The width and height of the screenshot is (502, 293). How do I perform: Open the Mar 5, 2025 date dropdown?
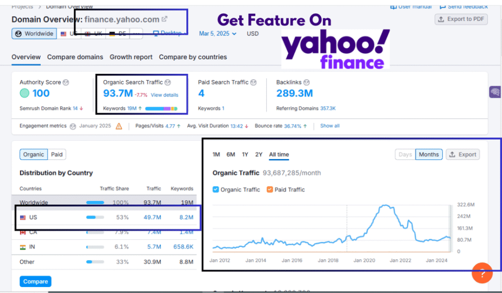217,34
